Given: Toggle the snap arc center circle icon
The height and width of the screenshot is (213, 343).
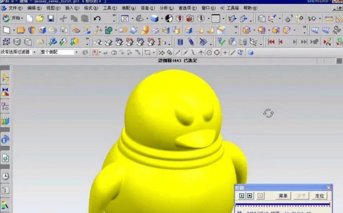Looking at the screenshot, I should pos(209,53).
